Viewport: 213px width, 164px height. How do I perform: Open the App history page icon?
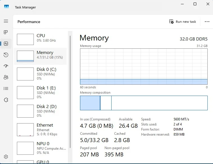click(x=6, y=55)
